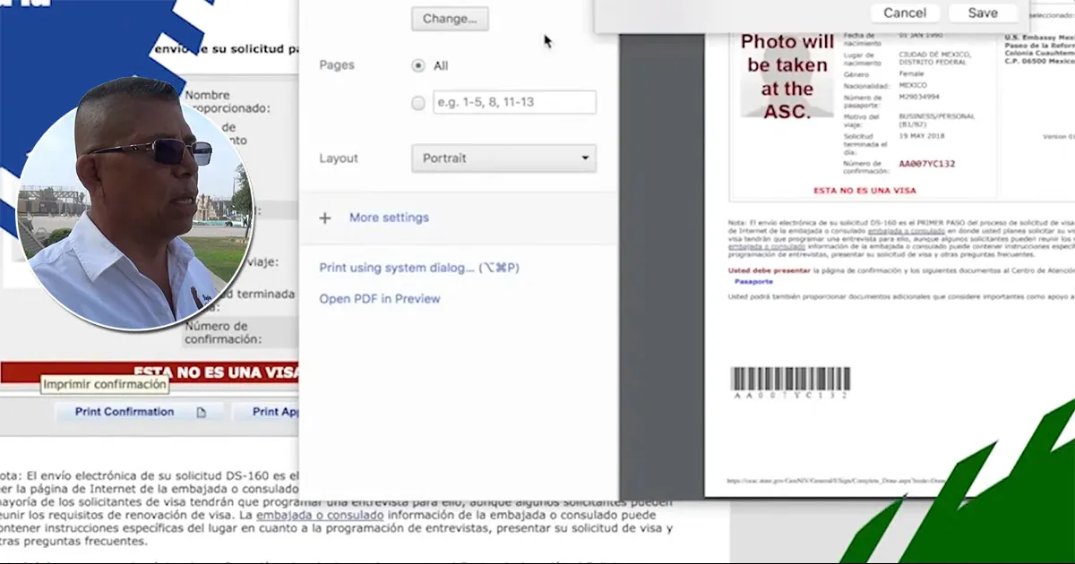
Task: Click Print using system dialog link
Action: coord(419,268)
